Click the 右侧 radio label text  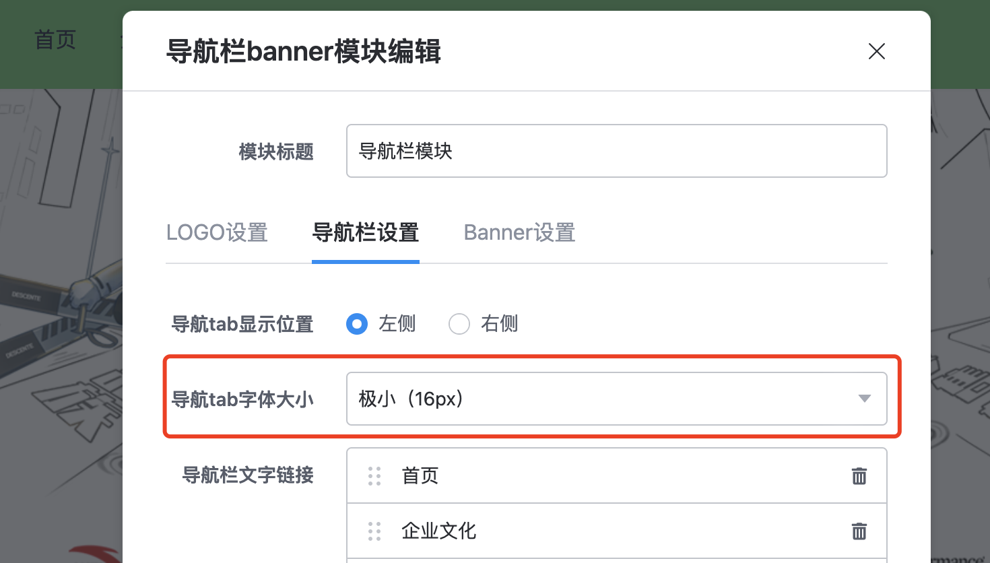[x=499, y=324]
